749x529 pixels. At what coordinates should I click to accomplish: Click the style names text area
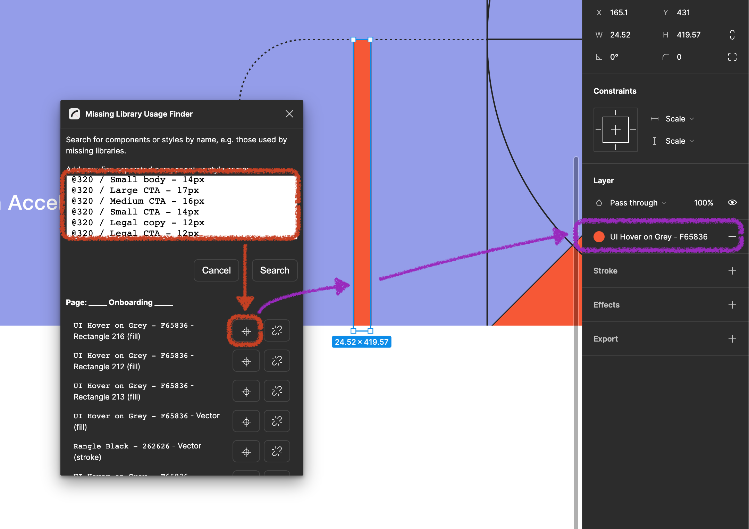pyautogui.click(x=180, y=206)
